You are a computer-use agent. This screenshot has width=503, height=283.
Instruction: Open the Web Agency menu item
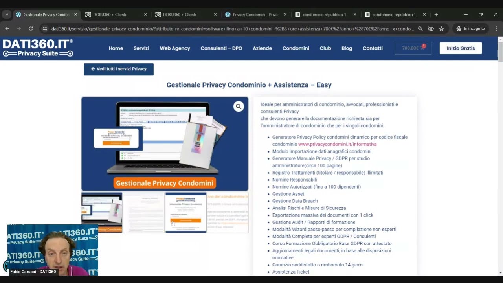[175, 48]
